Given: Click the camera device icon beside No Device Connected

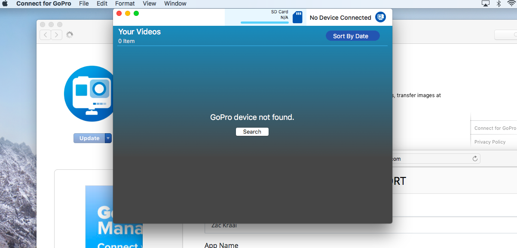Looking at the screenshot, I should click(380, 17).
